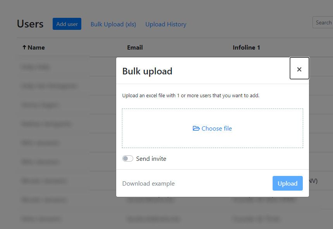Click the Send invite label text
This screenshot has height=229, width=333.
point(151,159)
